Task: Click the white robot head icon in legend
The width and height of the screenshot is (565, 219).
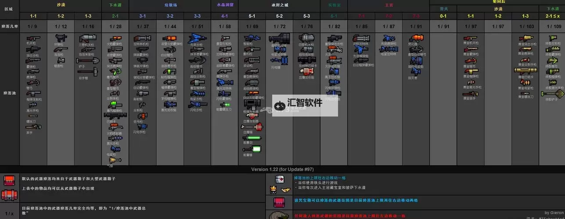Action: click(280, 179)
